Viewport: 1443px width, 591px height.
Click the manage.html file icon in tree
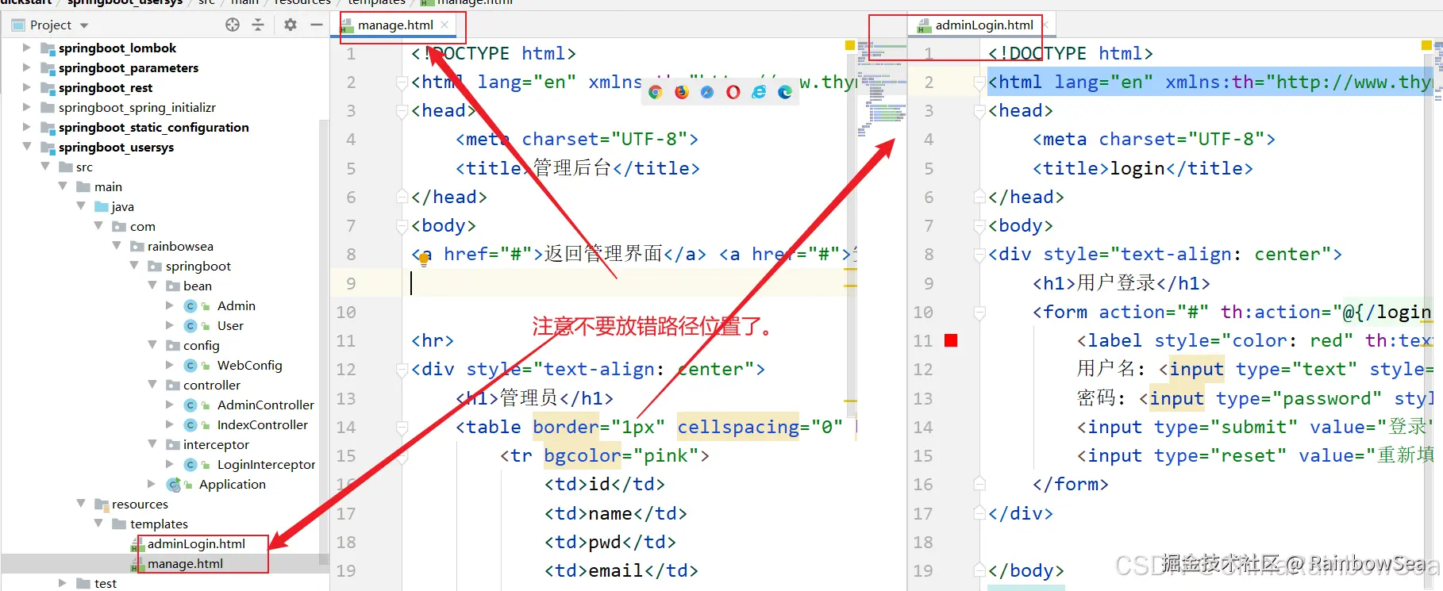pos(137,565)
